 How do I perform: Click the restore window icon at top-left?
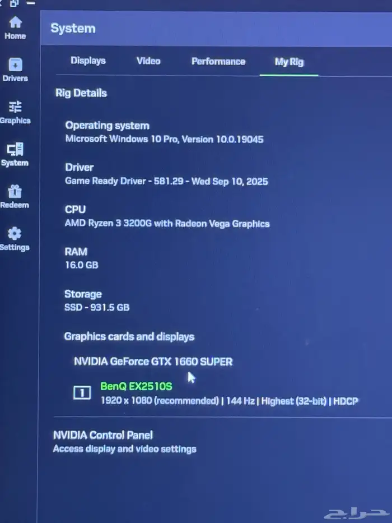click(14, 3)
